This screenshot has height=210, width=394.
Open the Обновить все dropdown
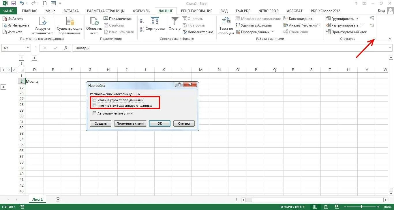[94, 31]
